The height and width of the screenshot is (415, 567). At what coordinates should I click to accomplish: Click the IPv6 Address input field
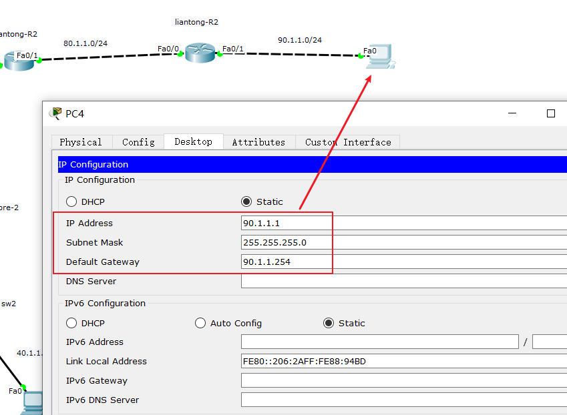(x=380, y=342)
